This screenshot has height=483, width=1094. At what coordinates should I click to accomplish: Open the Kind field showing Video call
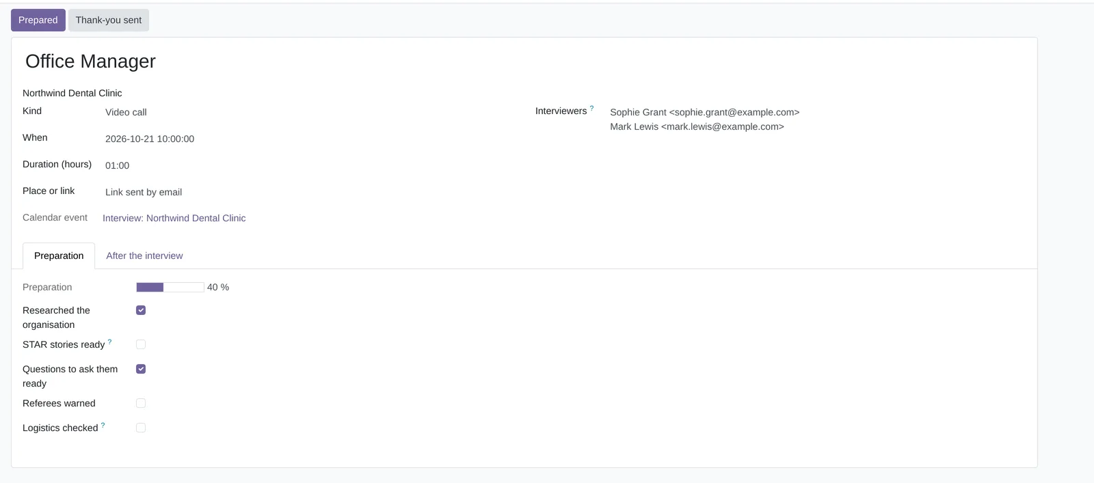(x=126, y=112)
